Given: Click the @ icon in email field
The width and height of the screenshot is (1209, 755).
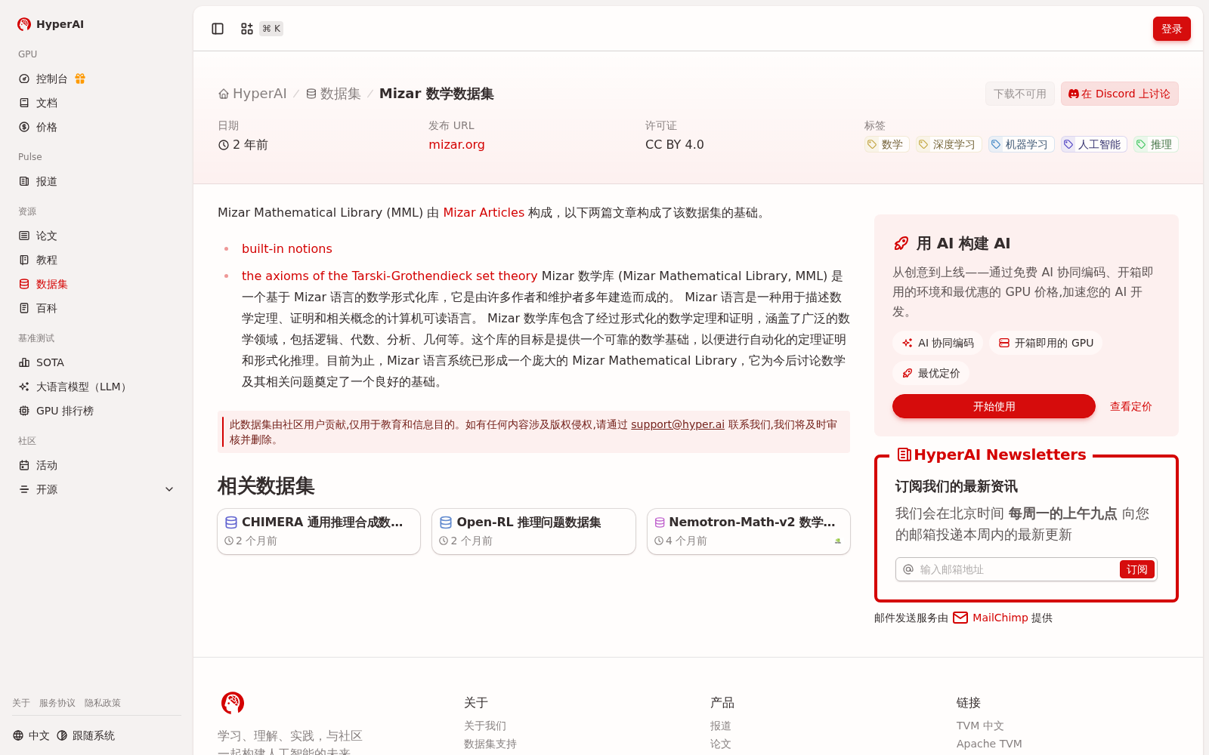Looking at the screenshot, I should [x=908, y=569].
